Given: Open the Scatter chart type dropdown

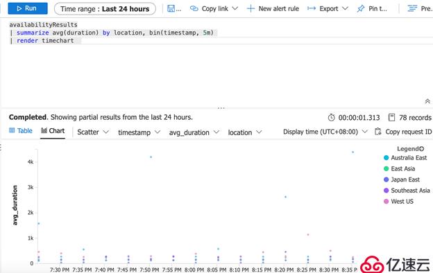Looking at the screenshot, I should pyautogui.click(x=93, y=132).
